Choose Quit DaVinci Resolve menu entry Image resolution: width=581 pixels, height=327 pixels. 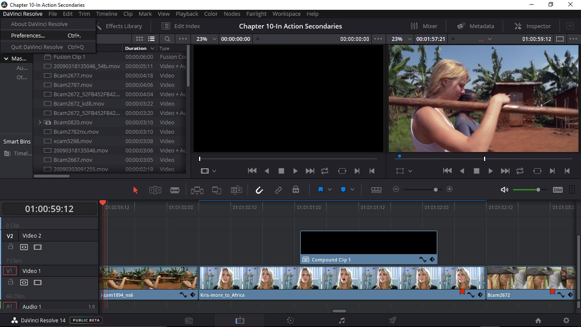[x=48, y=47]
